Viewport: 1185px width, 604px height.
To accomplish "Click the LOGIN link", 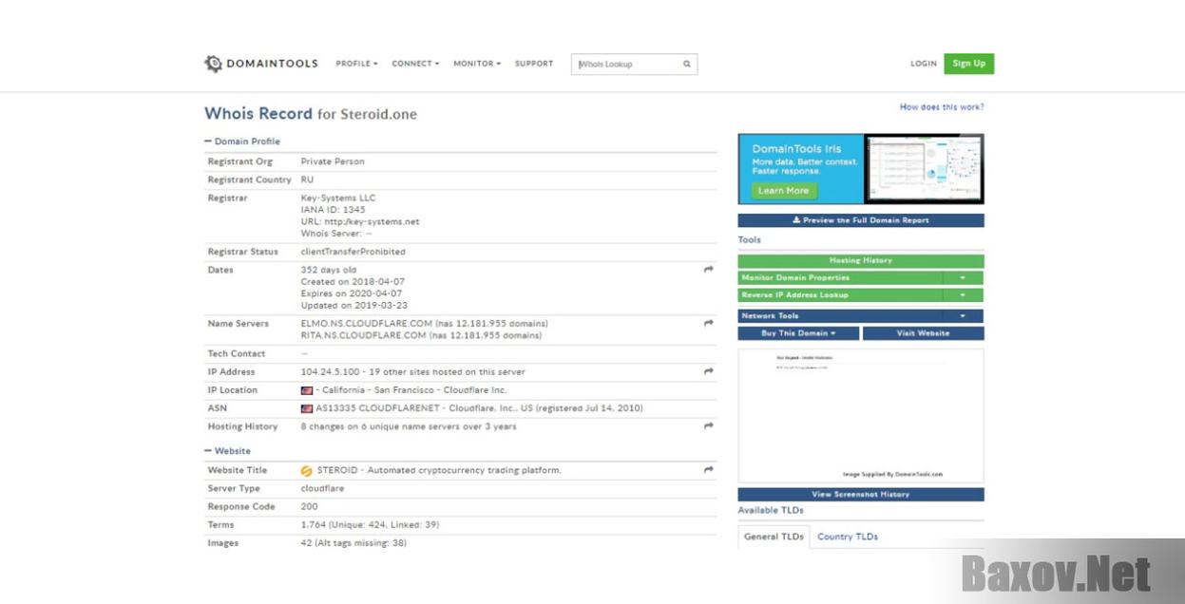I will (924, 64).
